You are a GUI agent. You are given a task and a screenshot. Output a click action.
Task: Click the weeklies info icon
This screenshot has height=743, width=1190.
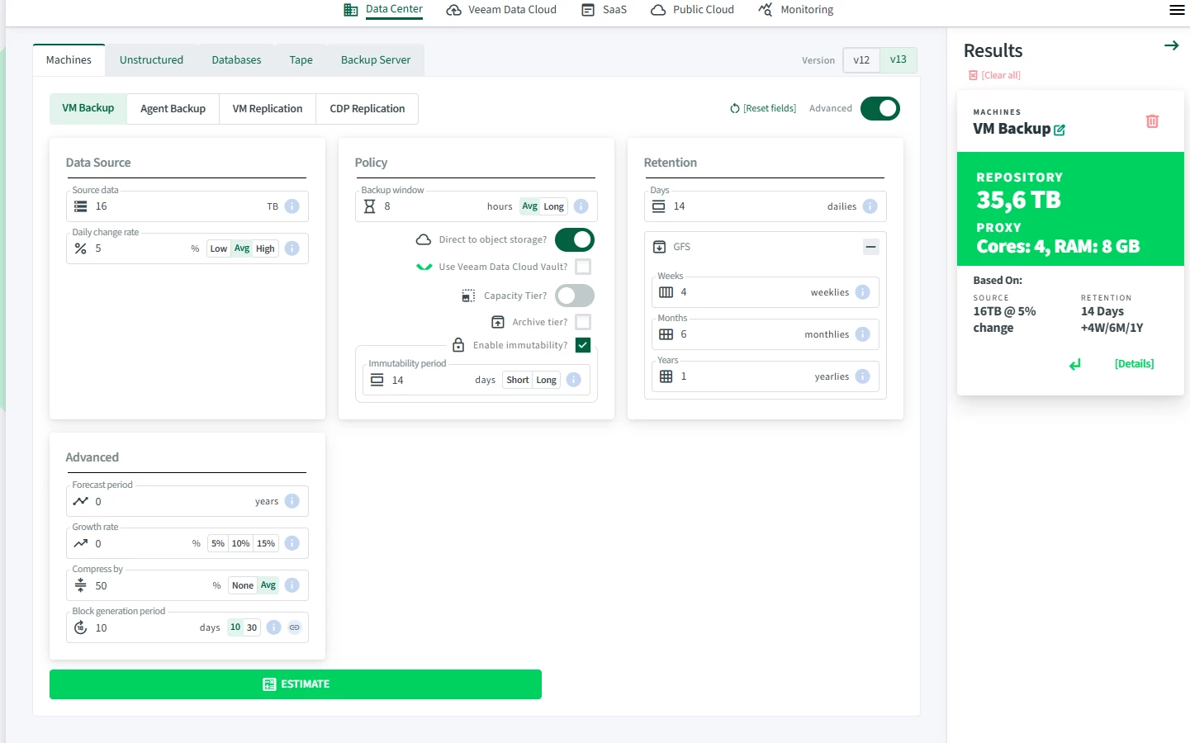[863, 292]
